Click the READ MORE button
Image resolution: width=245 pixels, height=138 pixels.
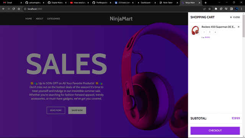[56, 110]
